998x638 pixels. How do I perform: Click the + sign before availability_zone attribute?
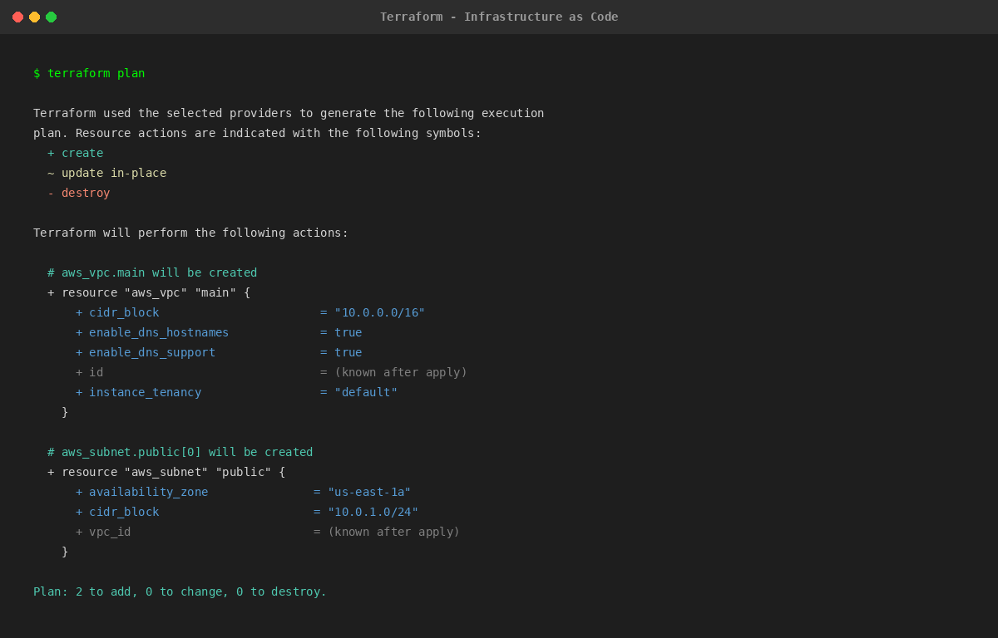77,491
